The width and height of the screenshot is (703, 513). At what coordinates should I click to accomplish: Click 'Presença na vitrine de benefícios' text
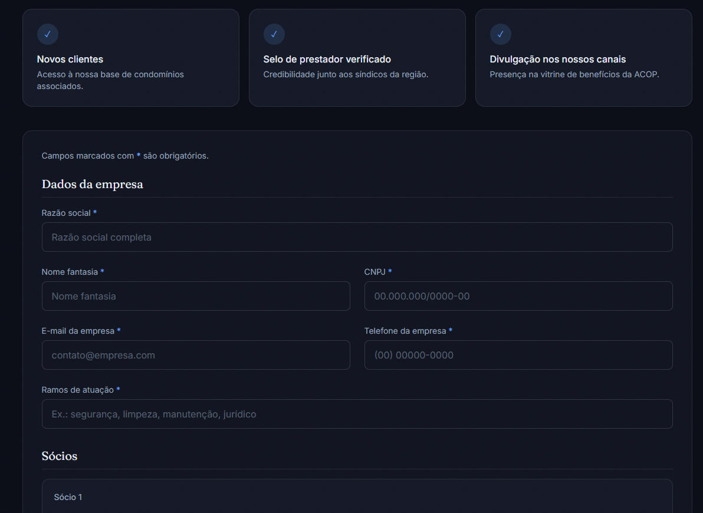[x=574, y=74]
